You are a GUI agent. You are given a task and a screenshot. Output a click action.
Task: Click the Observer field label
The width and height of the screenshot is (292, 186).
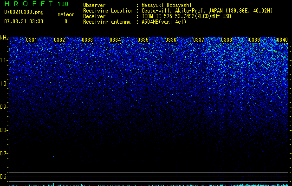pyautogui.click(x=94, y=5)
